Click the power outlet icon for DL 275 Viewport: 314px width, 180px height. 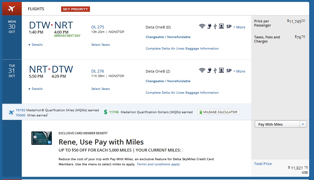[x=209, y=27]
